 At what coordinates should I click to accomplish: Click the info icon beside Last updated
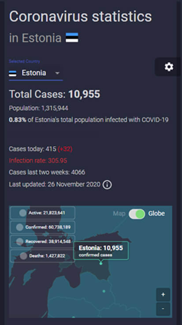click(x=107, y=185)
